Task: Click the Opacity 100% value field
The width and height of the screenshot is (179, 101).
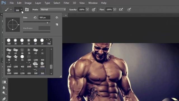Action: (x=82, y=10)
